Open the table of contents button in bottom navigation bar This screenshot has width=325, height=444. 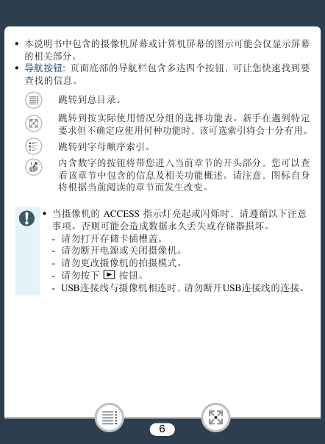click(x=110, y=418)
